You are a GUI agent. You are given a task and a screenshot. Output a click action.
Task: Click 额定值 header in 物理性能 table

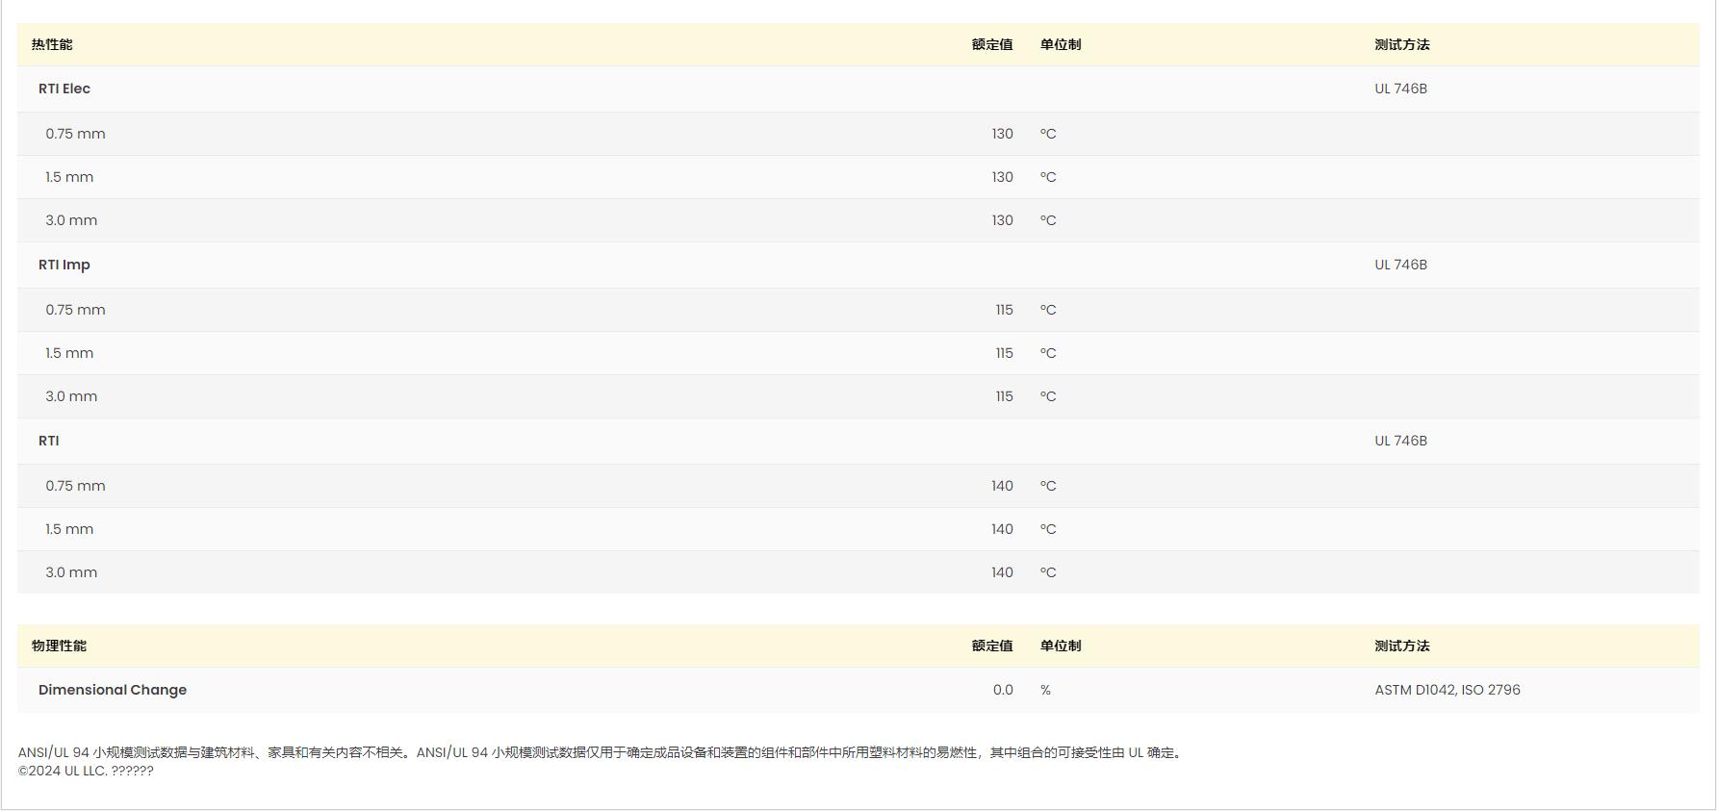point(992,646)
